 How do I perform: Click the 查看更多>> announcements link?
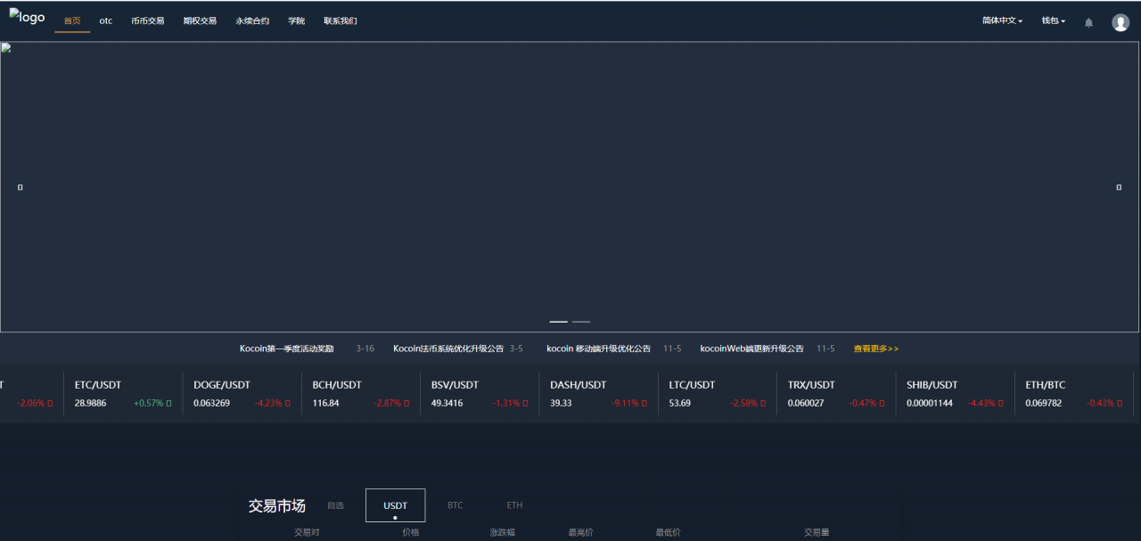(876, 348)
